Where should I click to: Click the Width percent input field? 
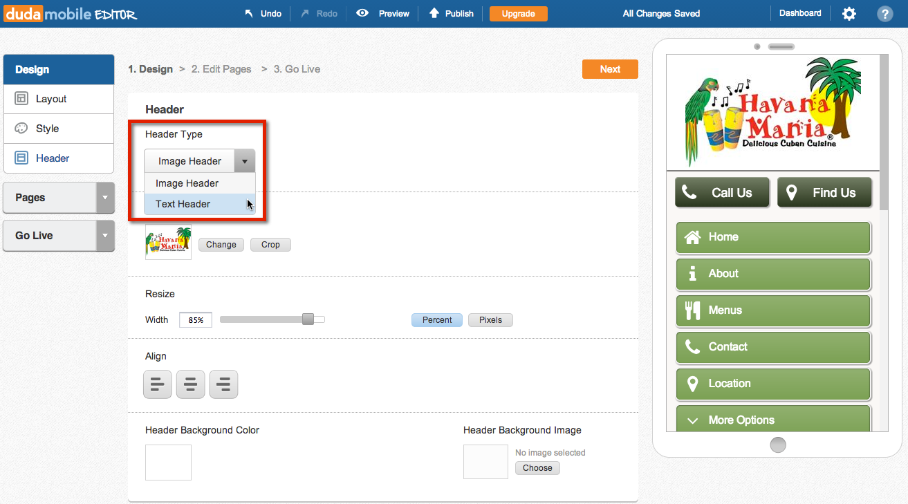tap(196, 320)
